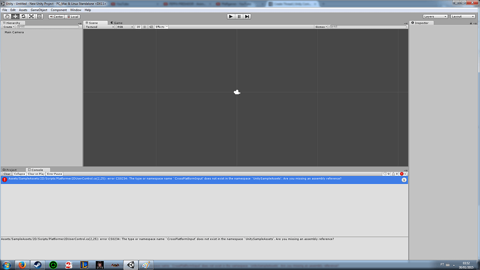Select the Rect transform tool
This screenshot has height=270, width=480.
tap(39, 16)
